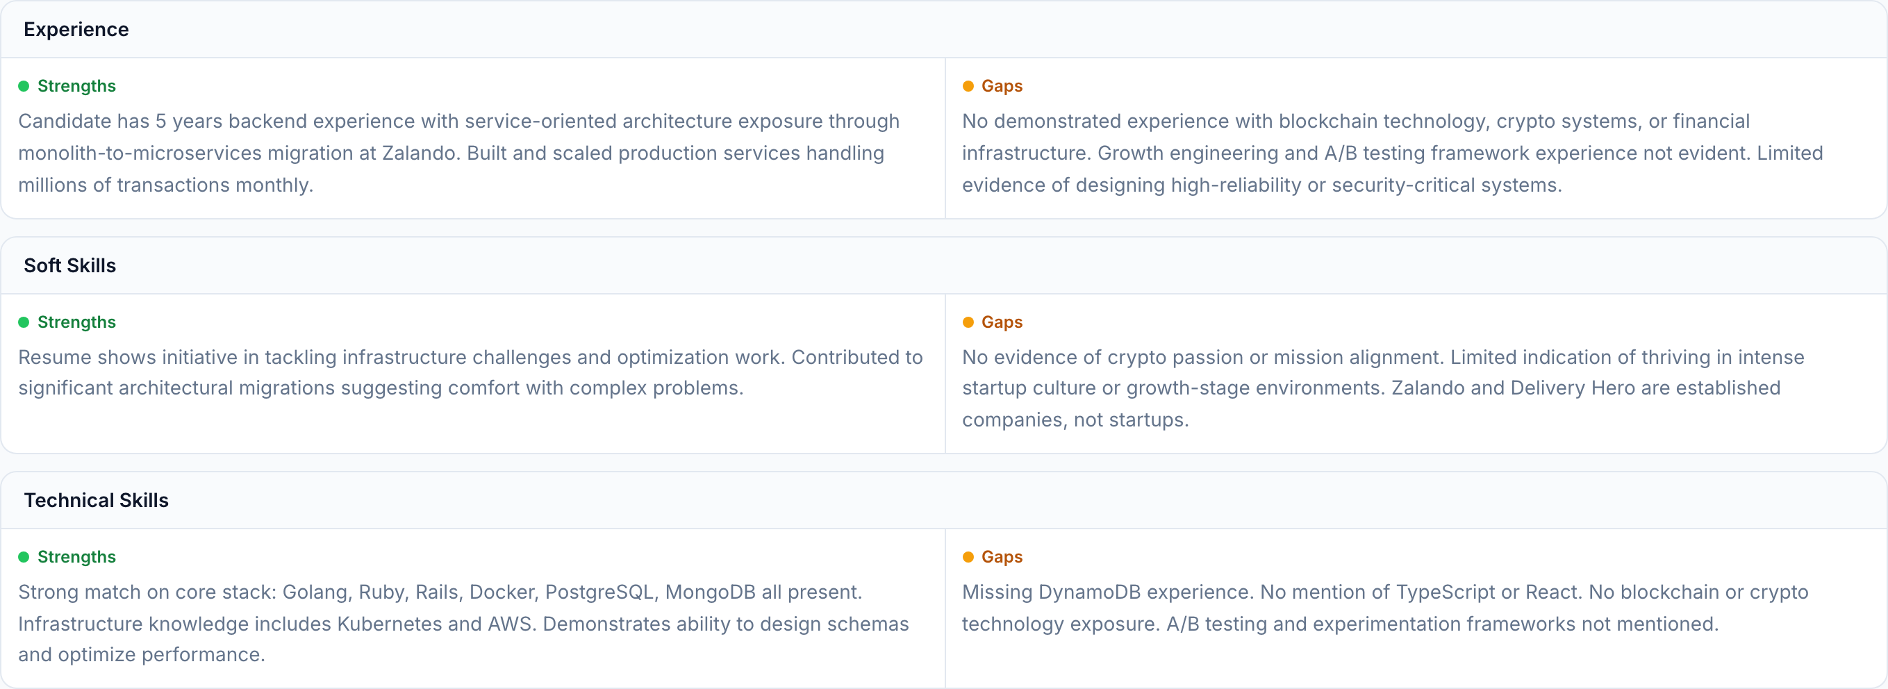This screenshot has width=1888, height=689.
Task: Click the Strengths label under Technical Skills
Action: 76,557
